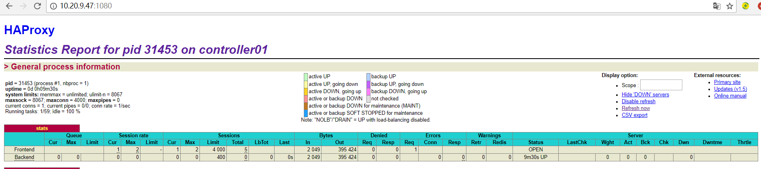The height and width of the screenshot is (169, 761).
Task: Select the SOFT STOPPED legend swatch
Action: (306, 113)
